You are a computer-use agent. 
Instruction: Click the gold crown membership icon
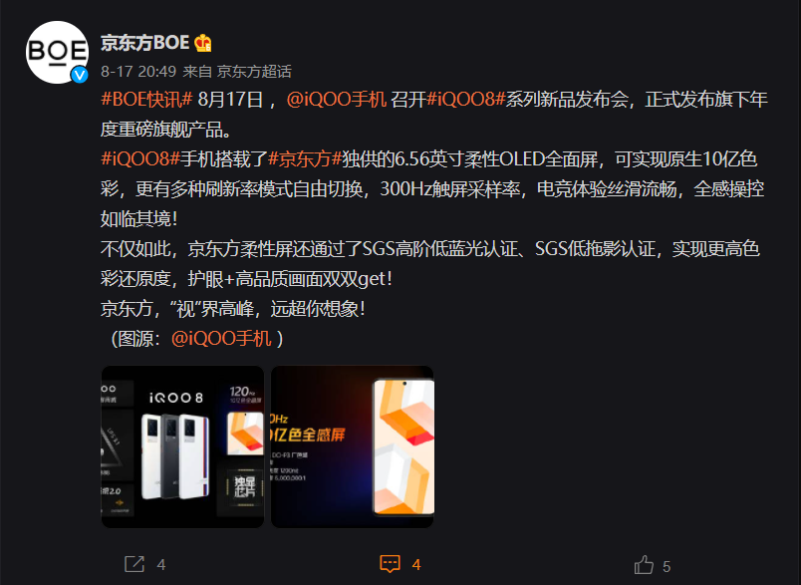[x=203, y=43]
